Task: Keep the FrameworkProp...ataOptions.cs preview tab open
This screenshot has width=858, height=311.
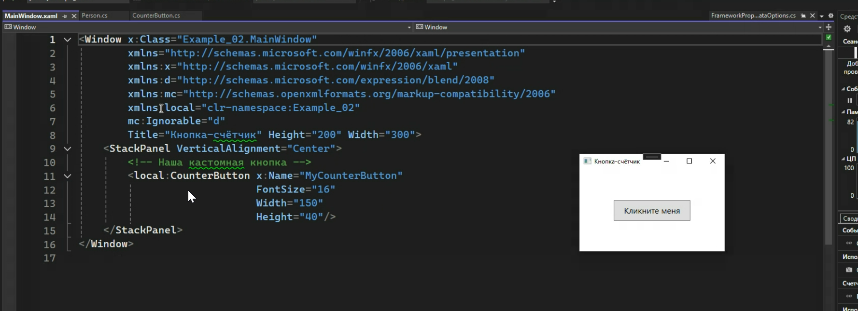Action: [x=803, y=16]
